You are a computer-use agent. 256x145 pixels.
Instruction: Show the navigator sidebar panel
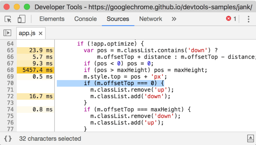coord(7,33)
